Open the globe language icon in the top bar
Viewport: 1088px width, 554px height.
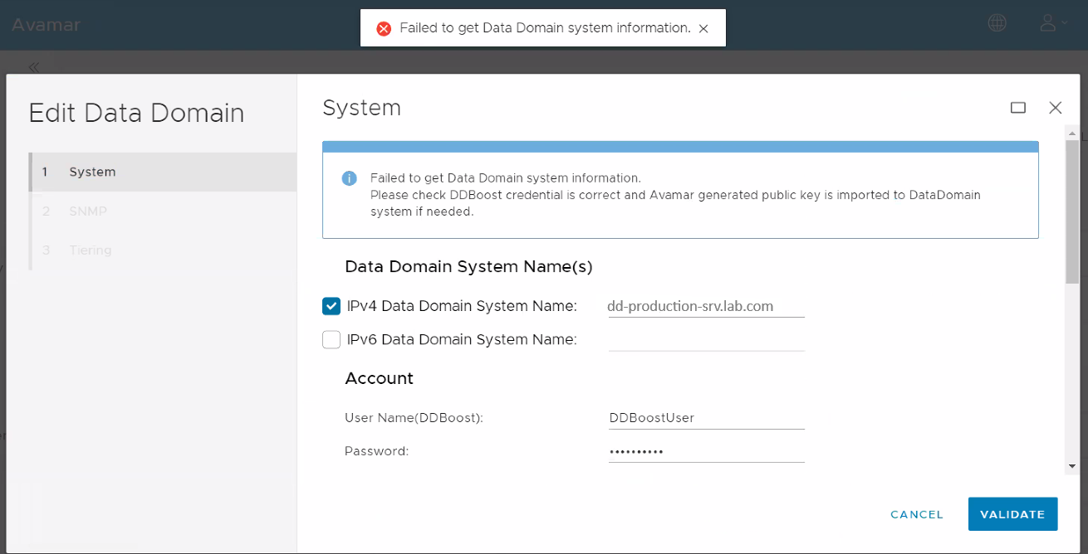996,22
